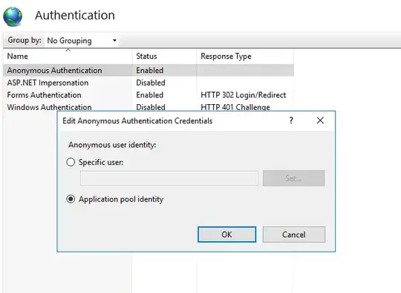Sort by the Name column header
Image resolution: width=401 pixels, height=293 pixels.
click(68, 56)
